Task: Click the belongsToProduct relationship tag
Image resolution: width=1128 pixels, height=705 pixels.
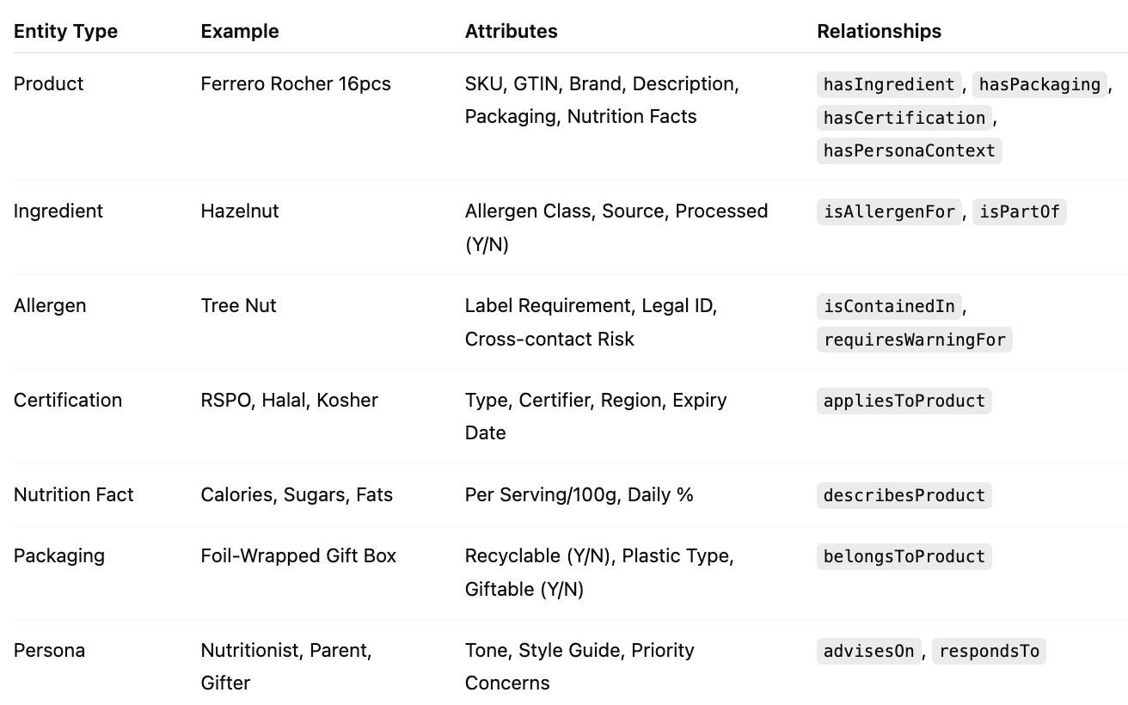Action: coord(904,556)
